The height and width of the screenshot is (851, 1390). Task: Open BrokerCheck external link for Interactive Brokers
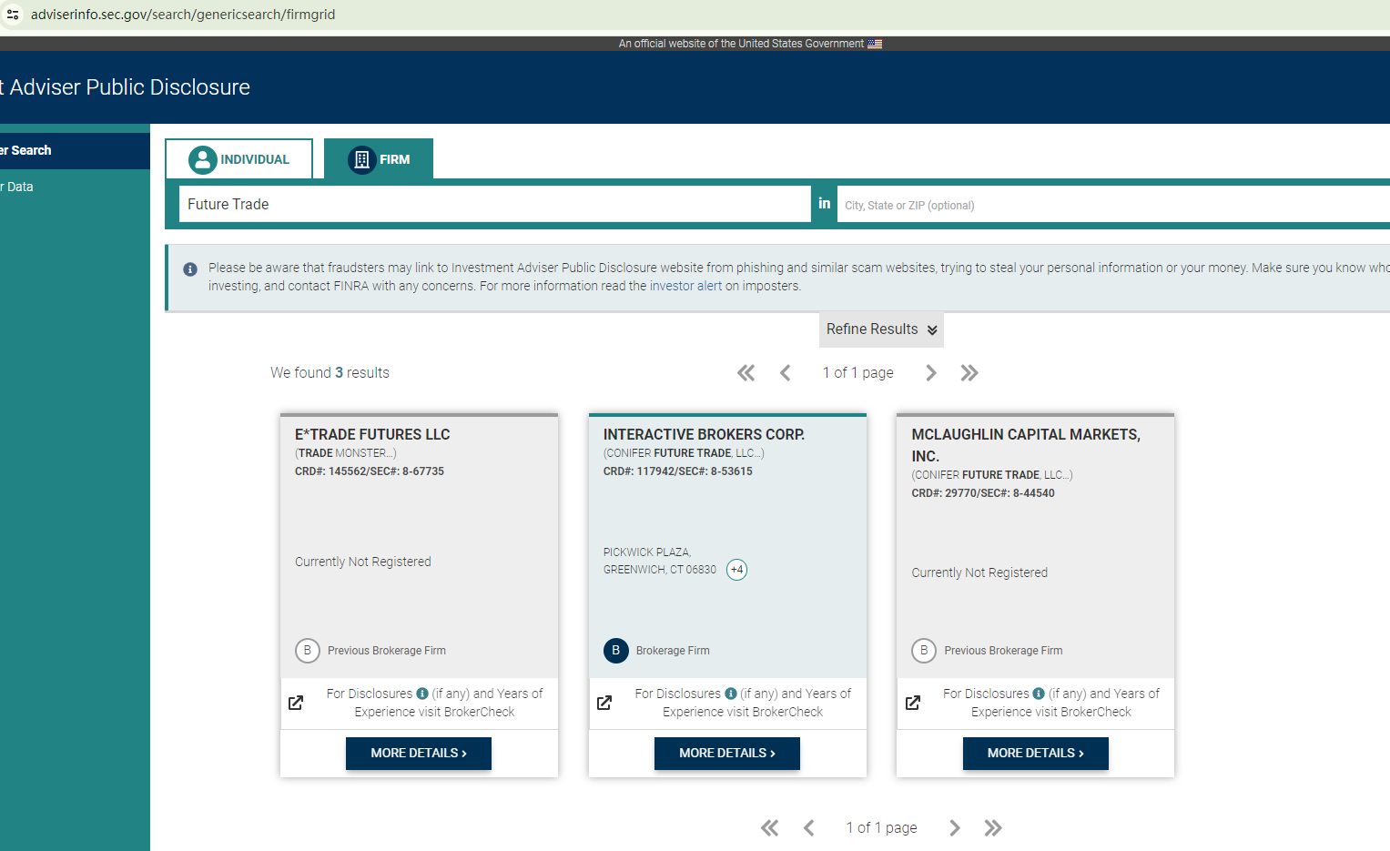[604, 703]
